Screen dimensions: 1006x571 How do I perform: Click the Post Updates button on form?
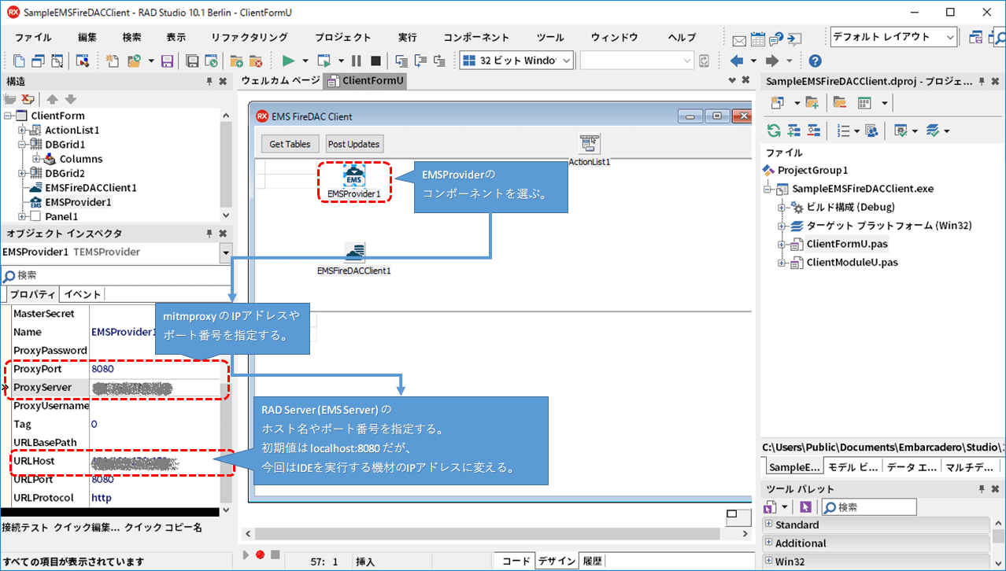(x=354, y=144)
